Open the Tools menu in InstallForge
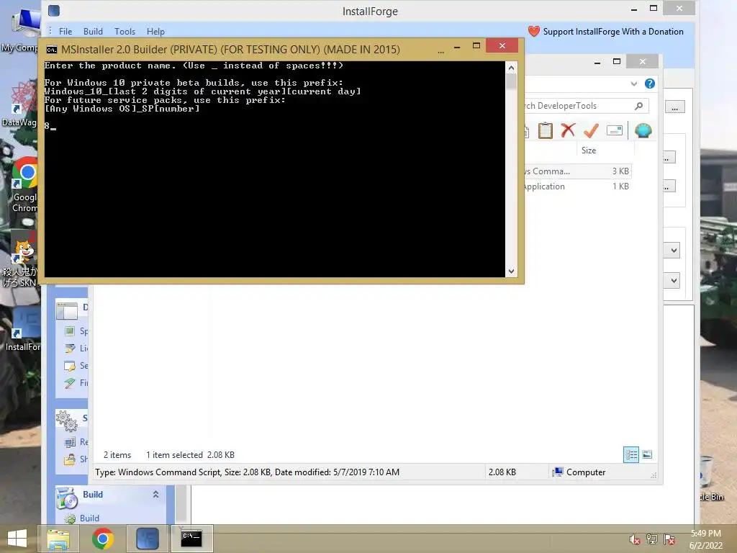Image resolution: width=737 pixels, height=553 pixels. point(125,32)
